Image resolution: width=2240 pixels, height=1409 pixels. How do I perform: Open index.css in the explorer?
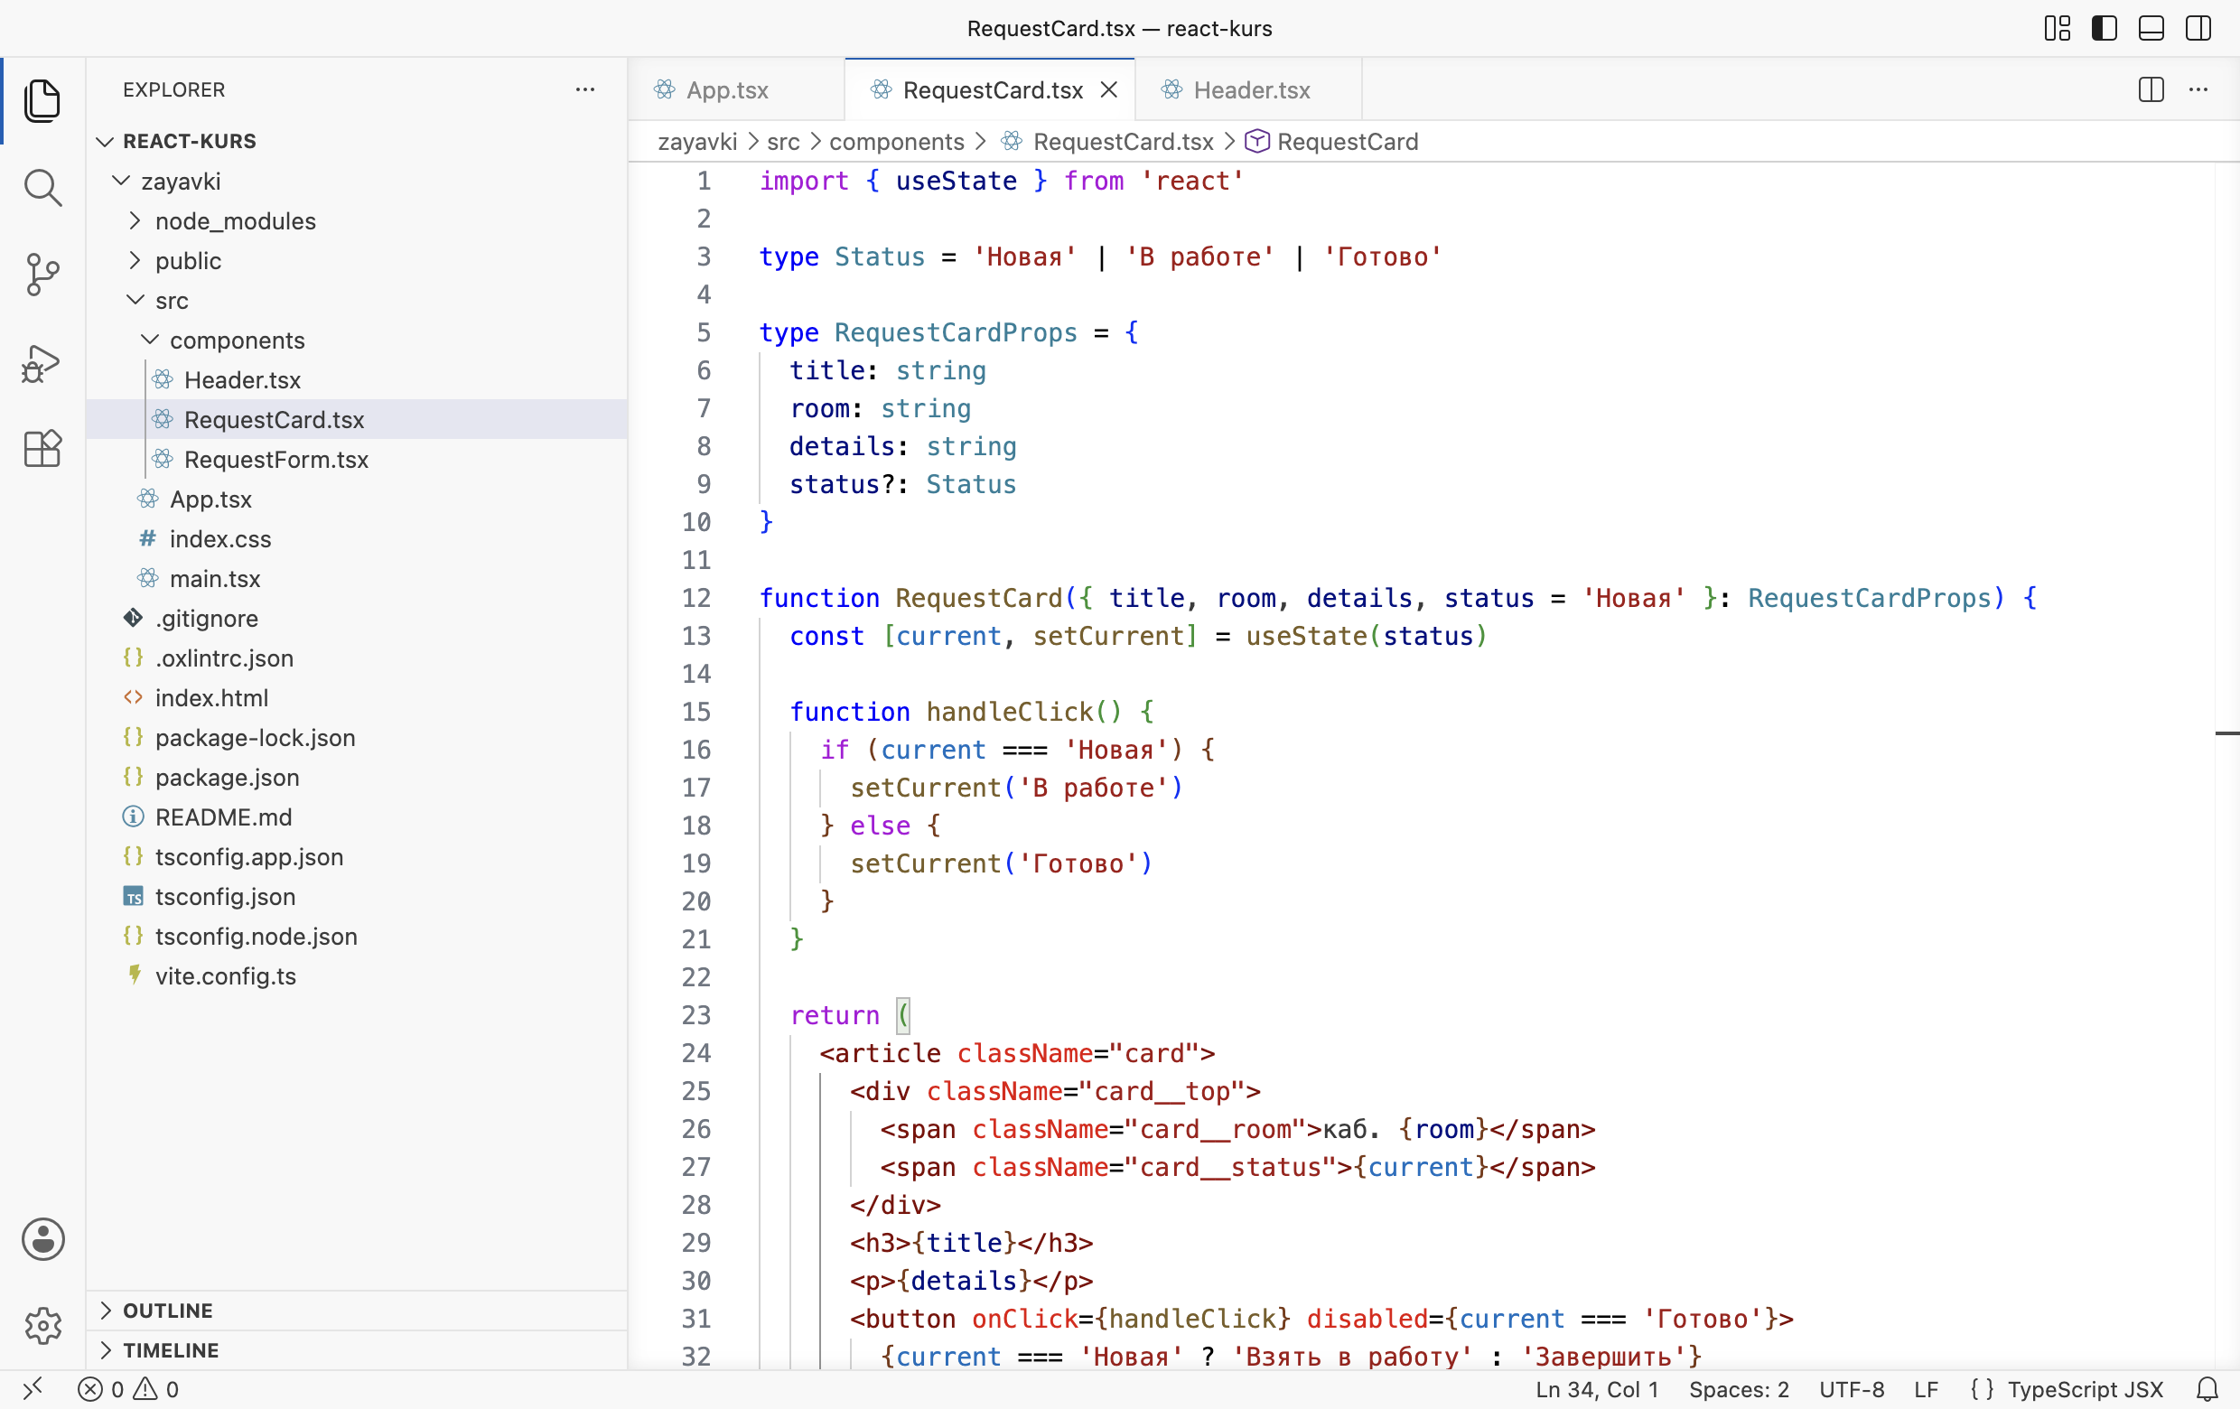pos(356,538)
